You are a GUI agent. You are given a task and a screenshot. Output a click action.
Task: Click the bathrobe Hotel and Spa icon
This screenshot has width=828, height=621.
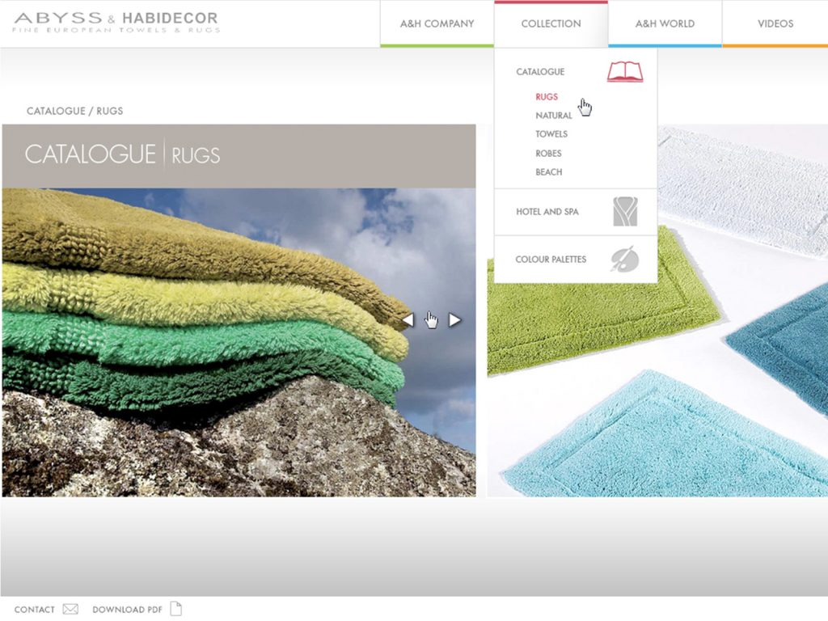pos(625,211)
